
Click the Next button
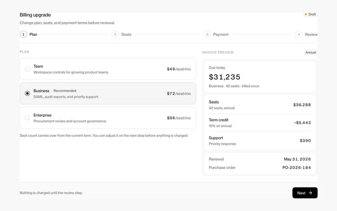(305, 193)
